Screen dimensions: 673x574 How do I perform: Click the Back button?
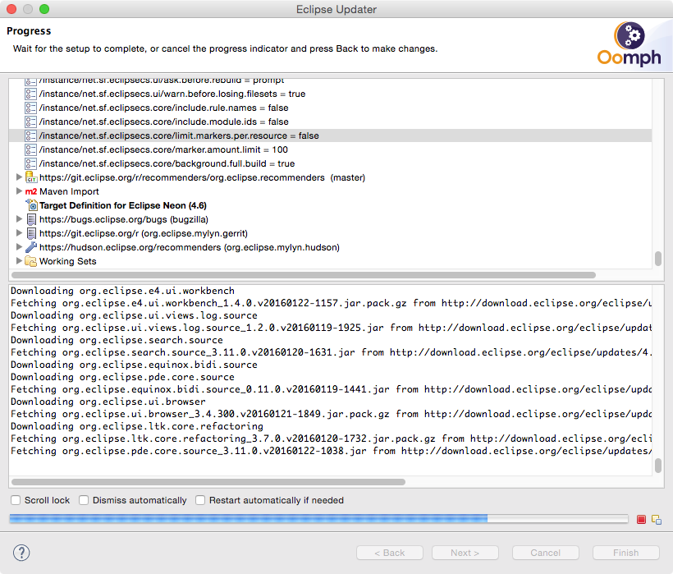tap(390, 553)
